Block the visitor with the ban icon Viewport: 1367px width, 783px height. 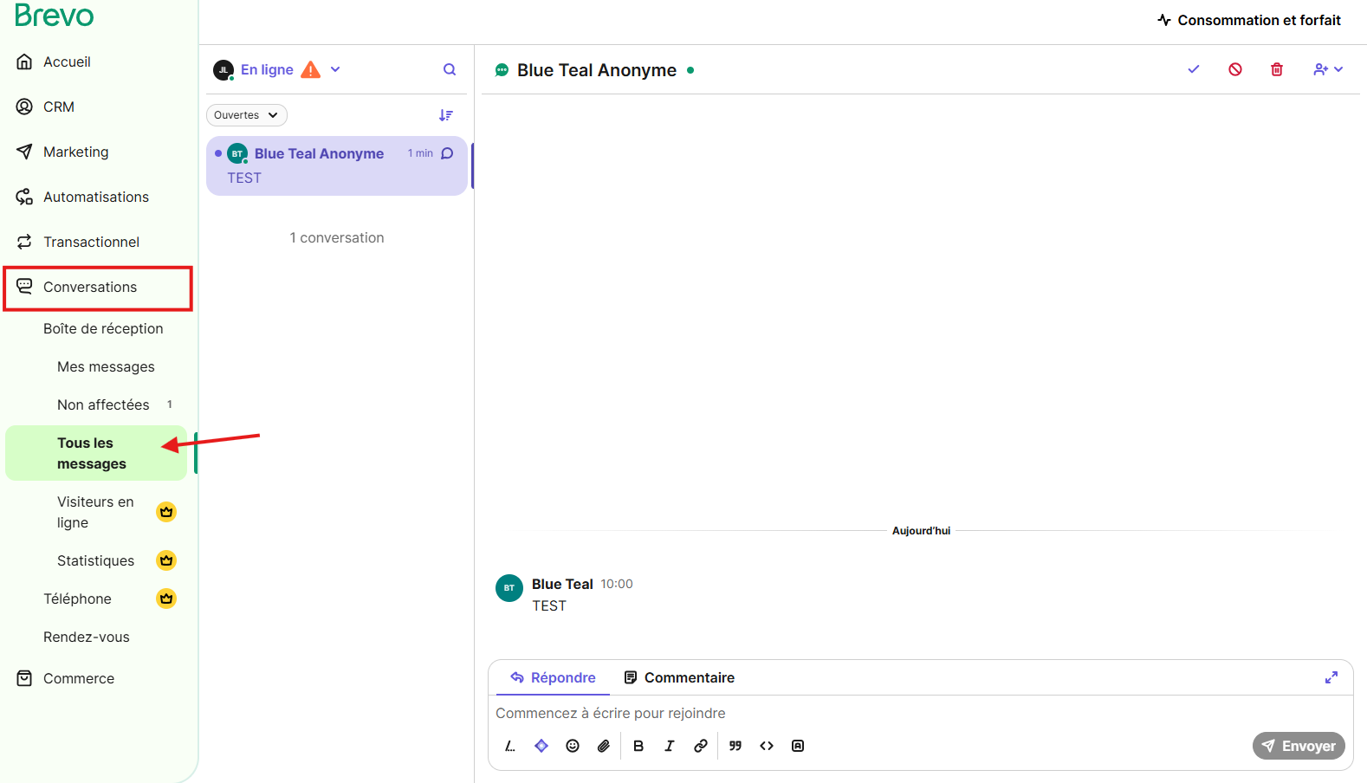pos(1234,69)
